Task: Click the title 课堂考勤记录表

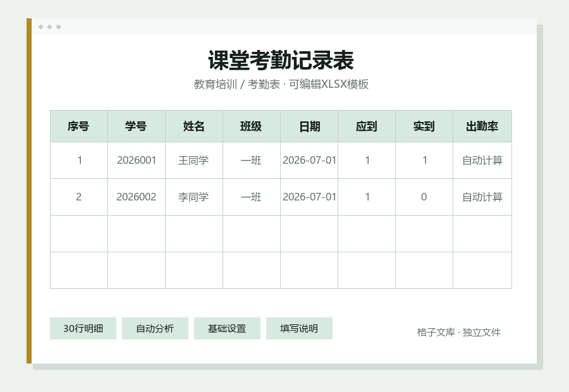Action: pyautogui.click(x=281, y=60)
